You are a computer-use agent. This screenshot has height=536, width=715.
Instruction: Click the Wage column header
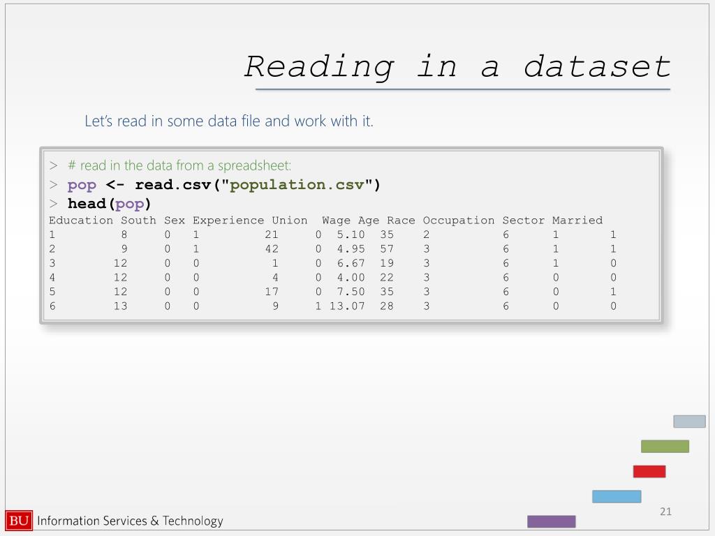(336, 221)
